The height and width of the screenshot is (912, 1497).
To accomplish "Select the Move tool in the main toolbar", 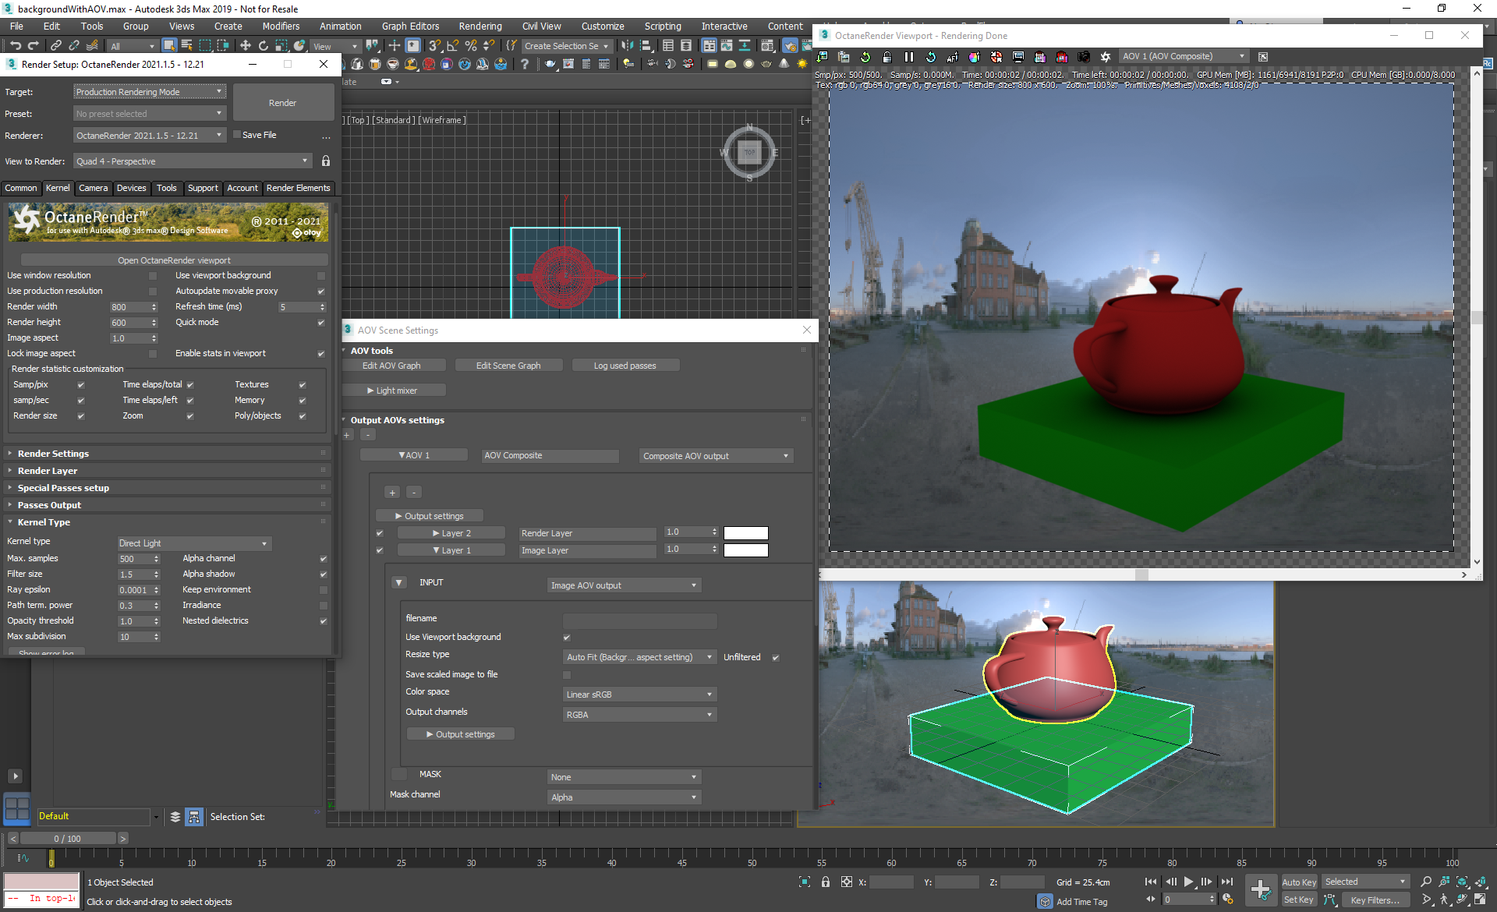I will 245,46.
